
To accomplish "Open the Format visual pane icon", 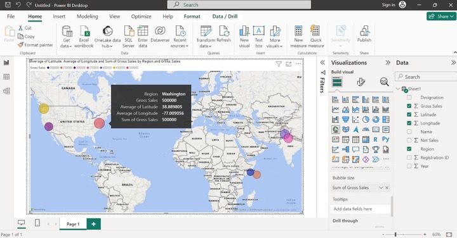I will 361,82.
